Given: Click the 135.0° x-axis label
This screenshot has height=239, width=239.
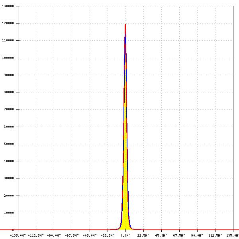Looking at the screenshot, I should pyautogui.click(x=233, y=235).
